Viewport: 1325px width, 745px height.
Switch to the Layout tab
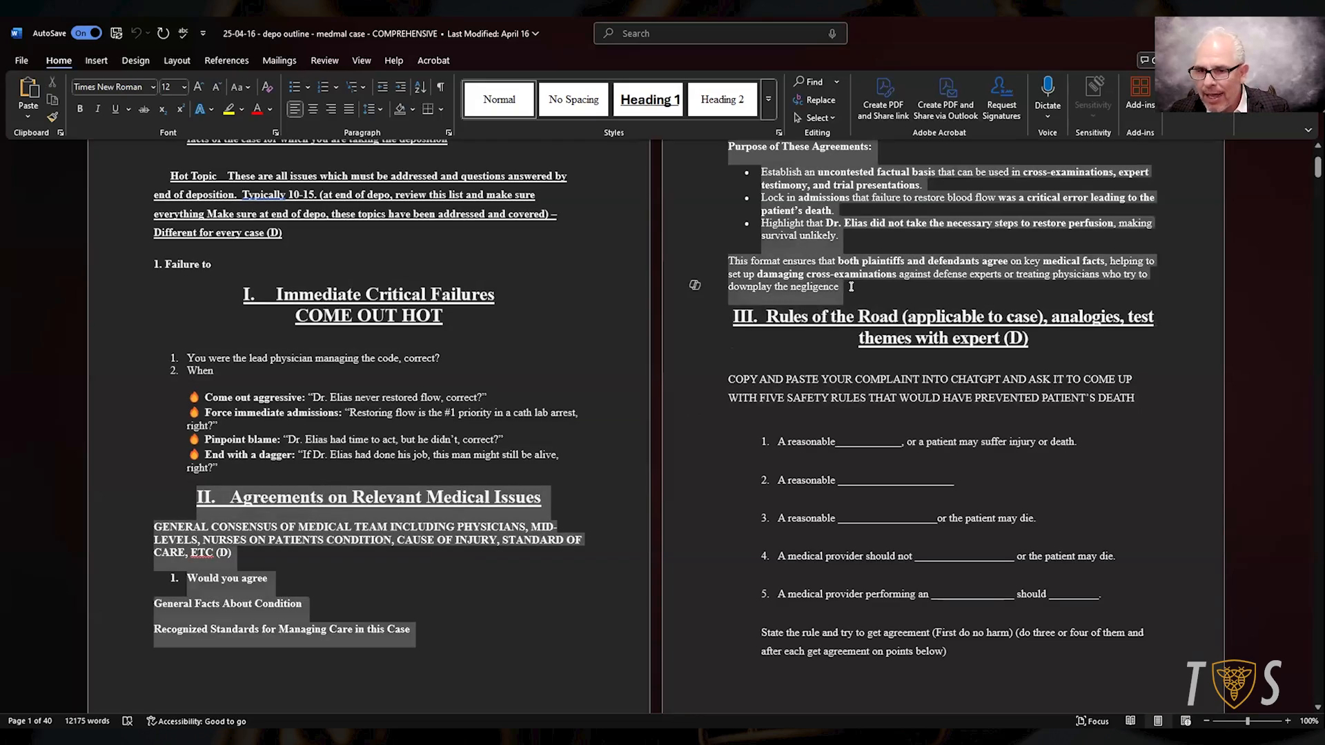coord(177,61)
